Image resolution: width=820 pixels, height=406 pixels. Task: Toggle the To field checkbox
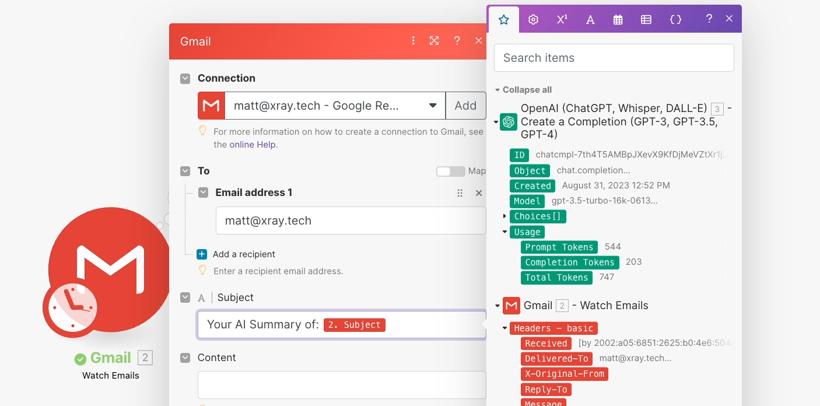point(185,171)
